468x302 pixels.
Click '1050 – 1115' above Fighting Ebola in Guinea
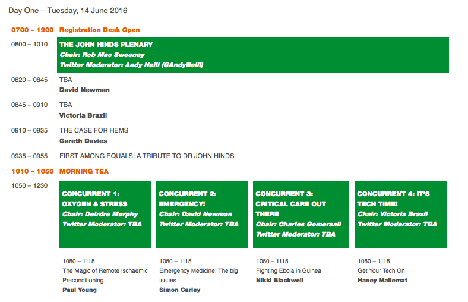click(x=272, y=262)
